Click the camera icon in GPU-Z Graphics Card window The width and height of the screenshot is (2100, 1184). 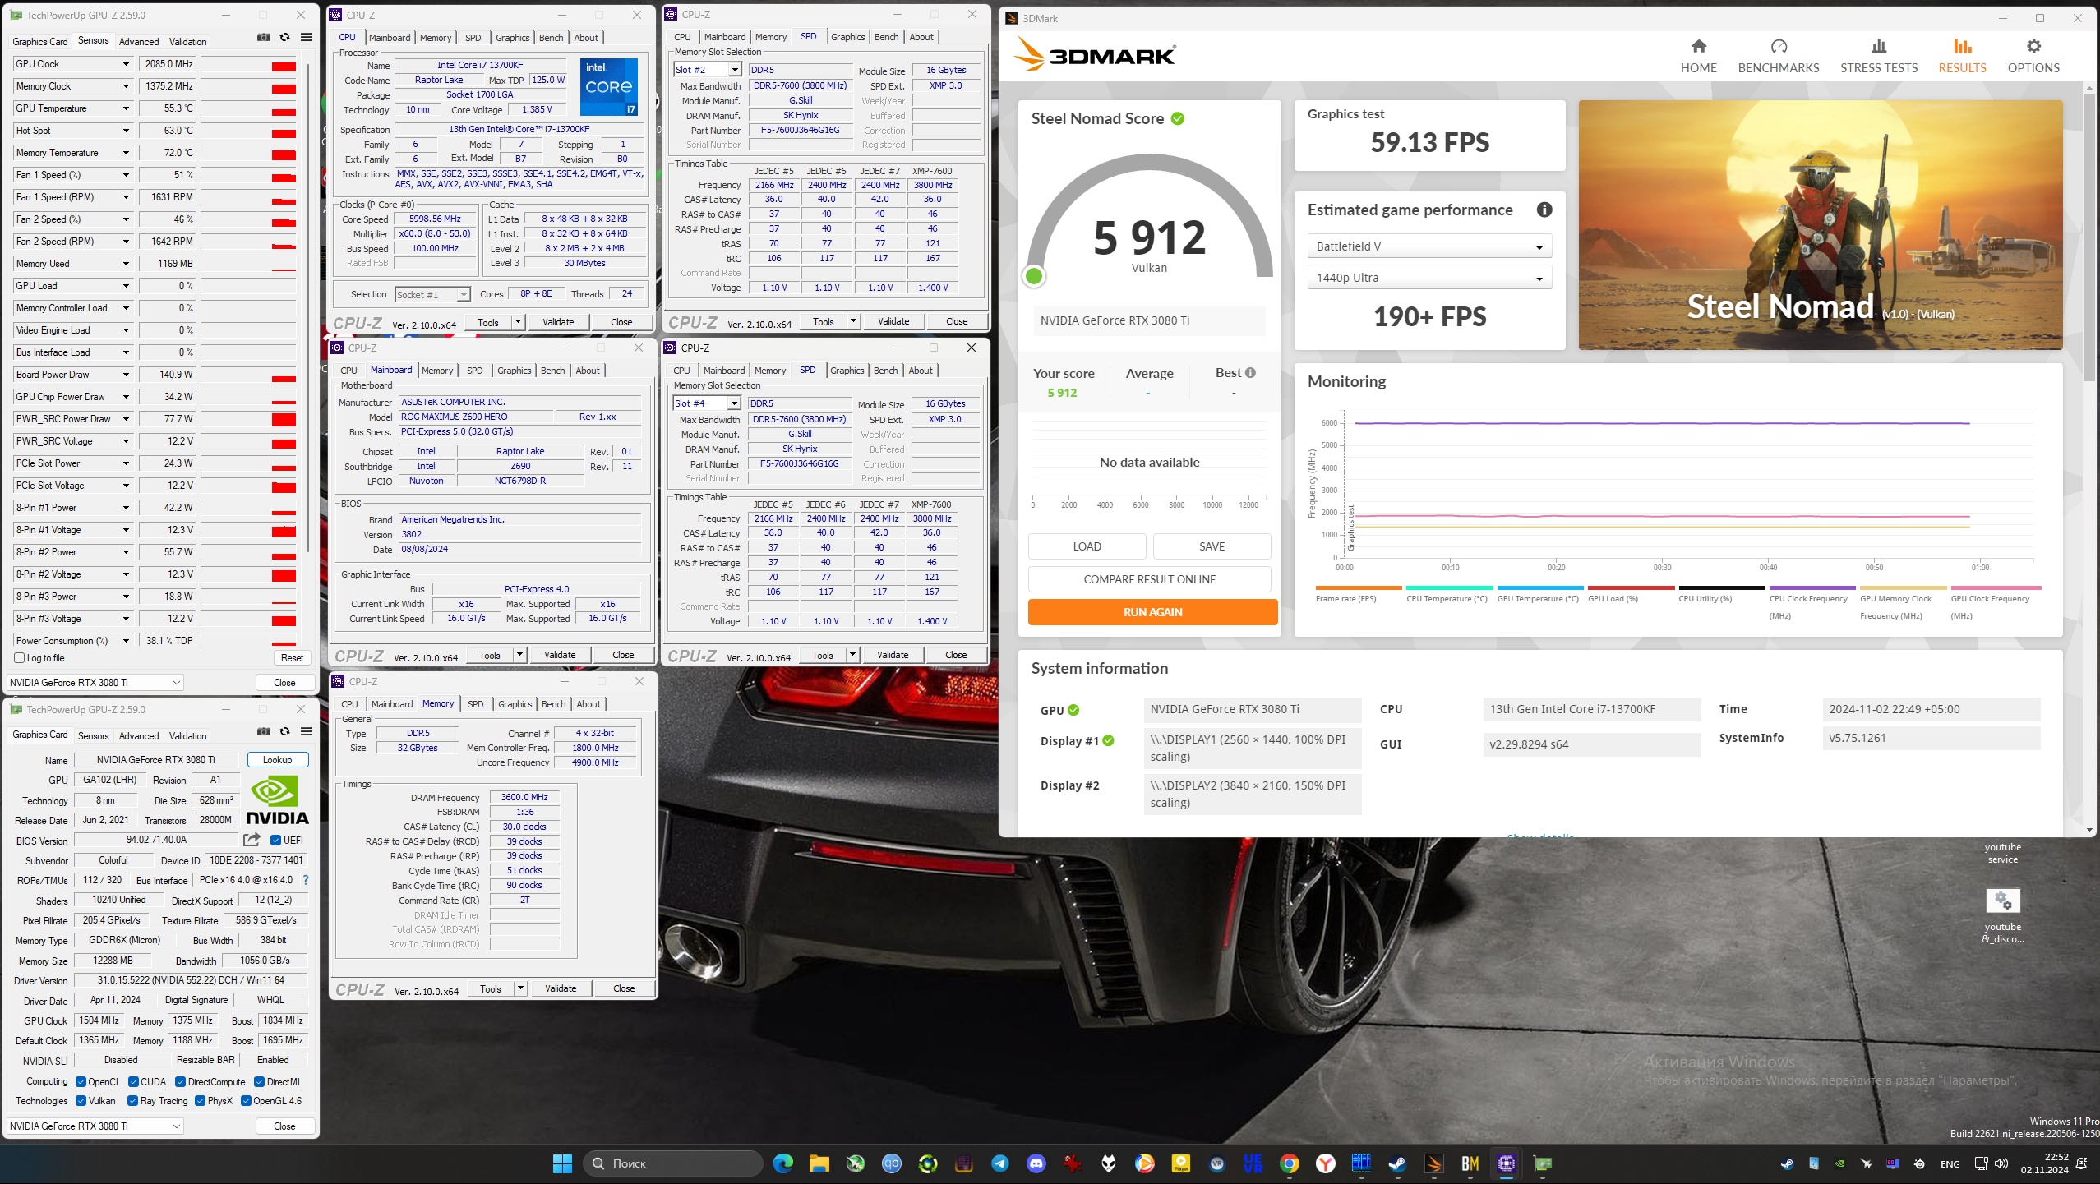coord(263,731)
